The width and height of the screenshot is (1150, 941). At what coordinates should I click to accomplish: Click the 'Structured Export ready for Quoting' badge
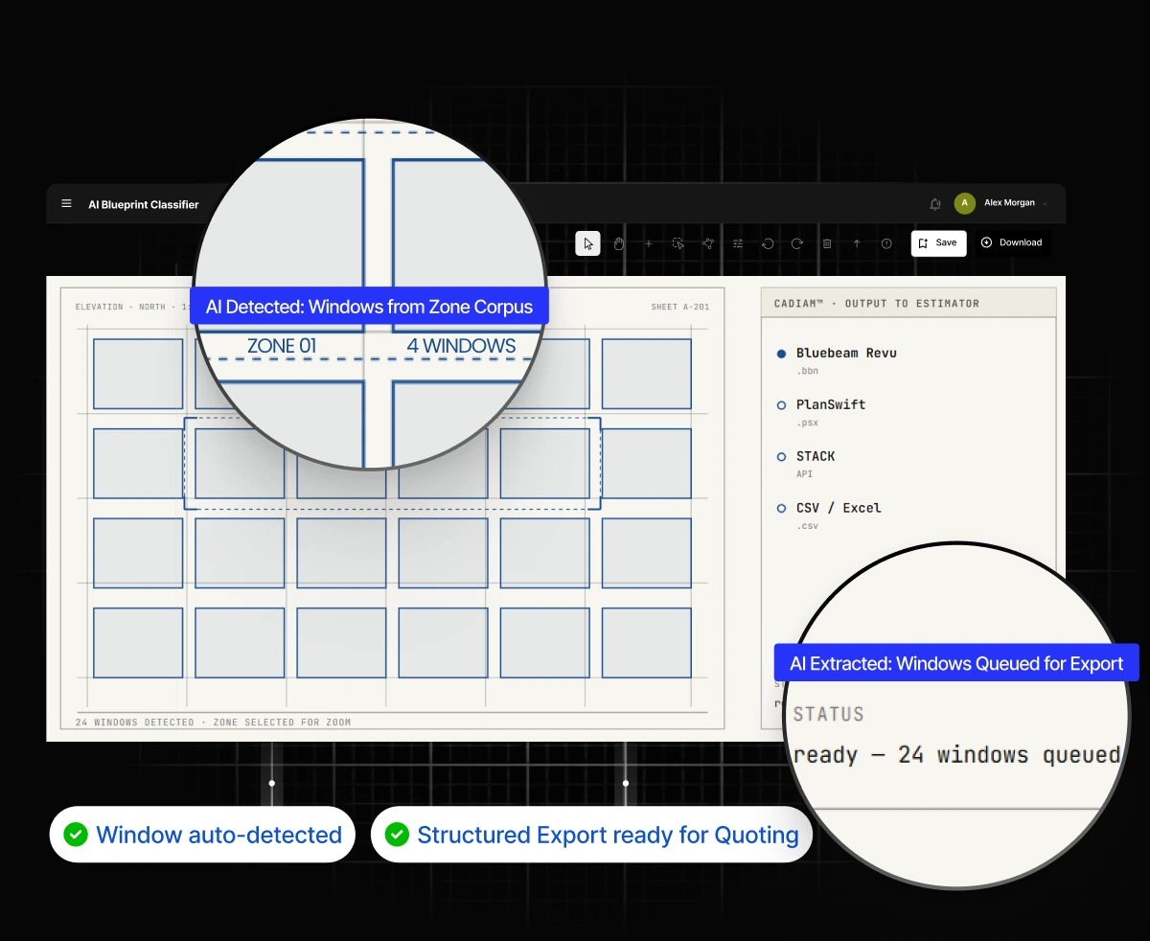coord(591,835)
